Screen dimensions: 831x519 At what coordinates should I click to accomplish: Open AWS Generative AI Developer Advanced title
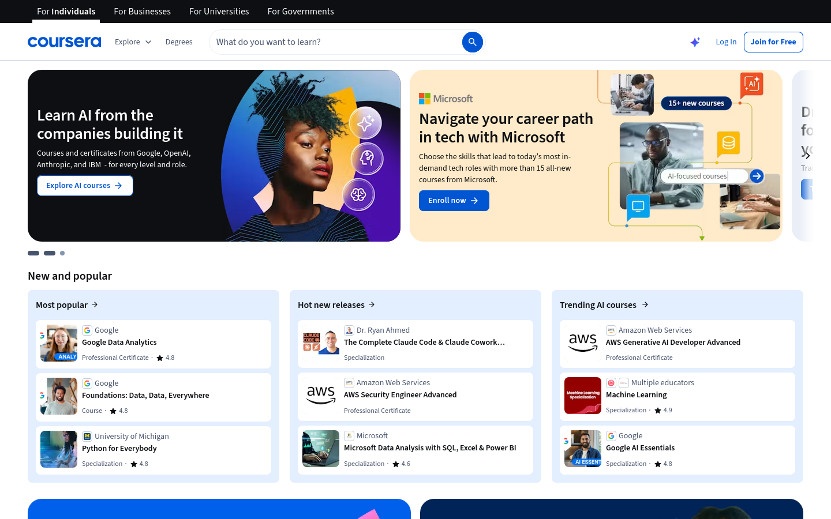tap(673, 343)
